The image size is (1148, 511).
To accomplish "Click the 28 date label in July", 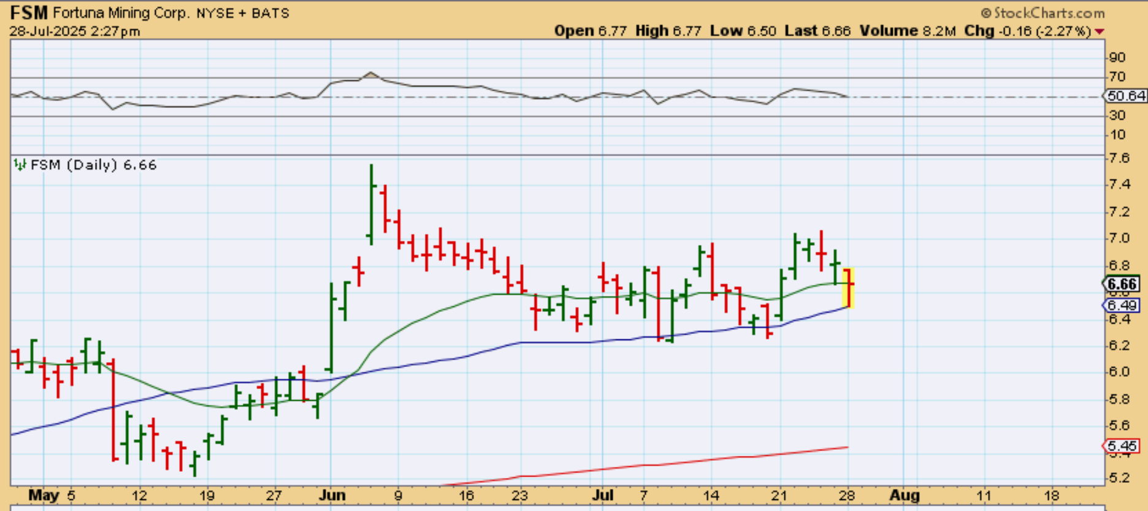I will click(x=847, y=496).
